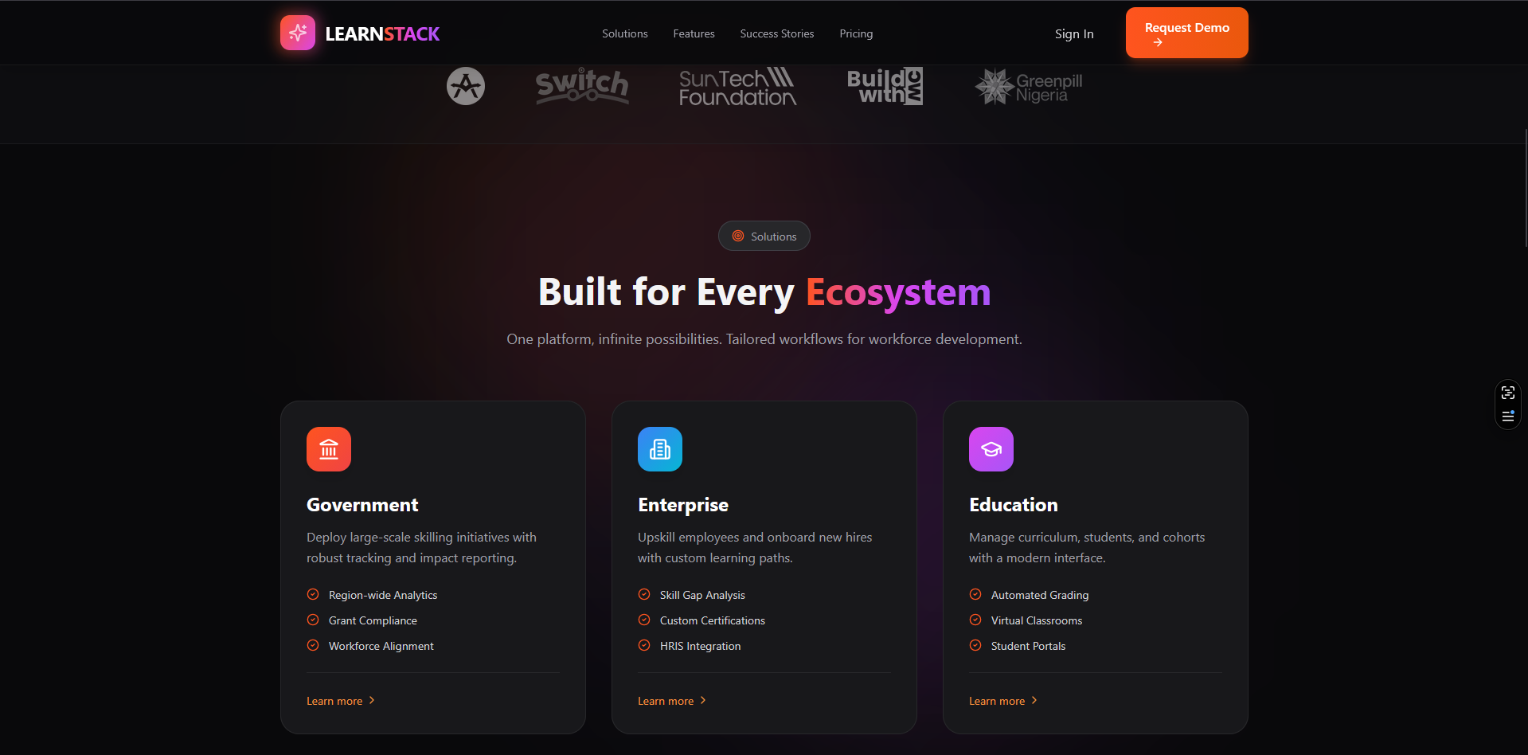Click the Switch partner logo
Image resolution: width=1528 pixels, height=755 pixels.
582,86
